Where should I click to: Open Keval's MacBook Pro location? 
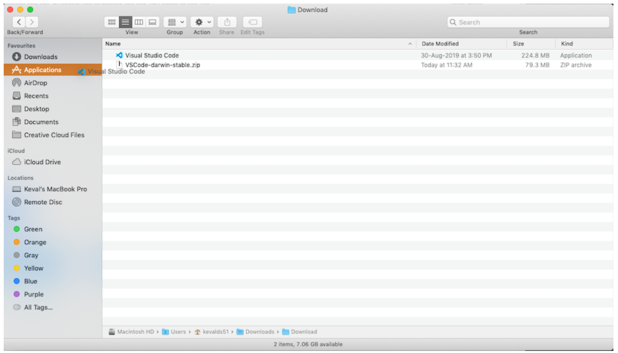click(x=53, y=189)
